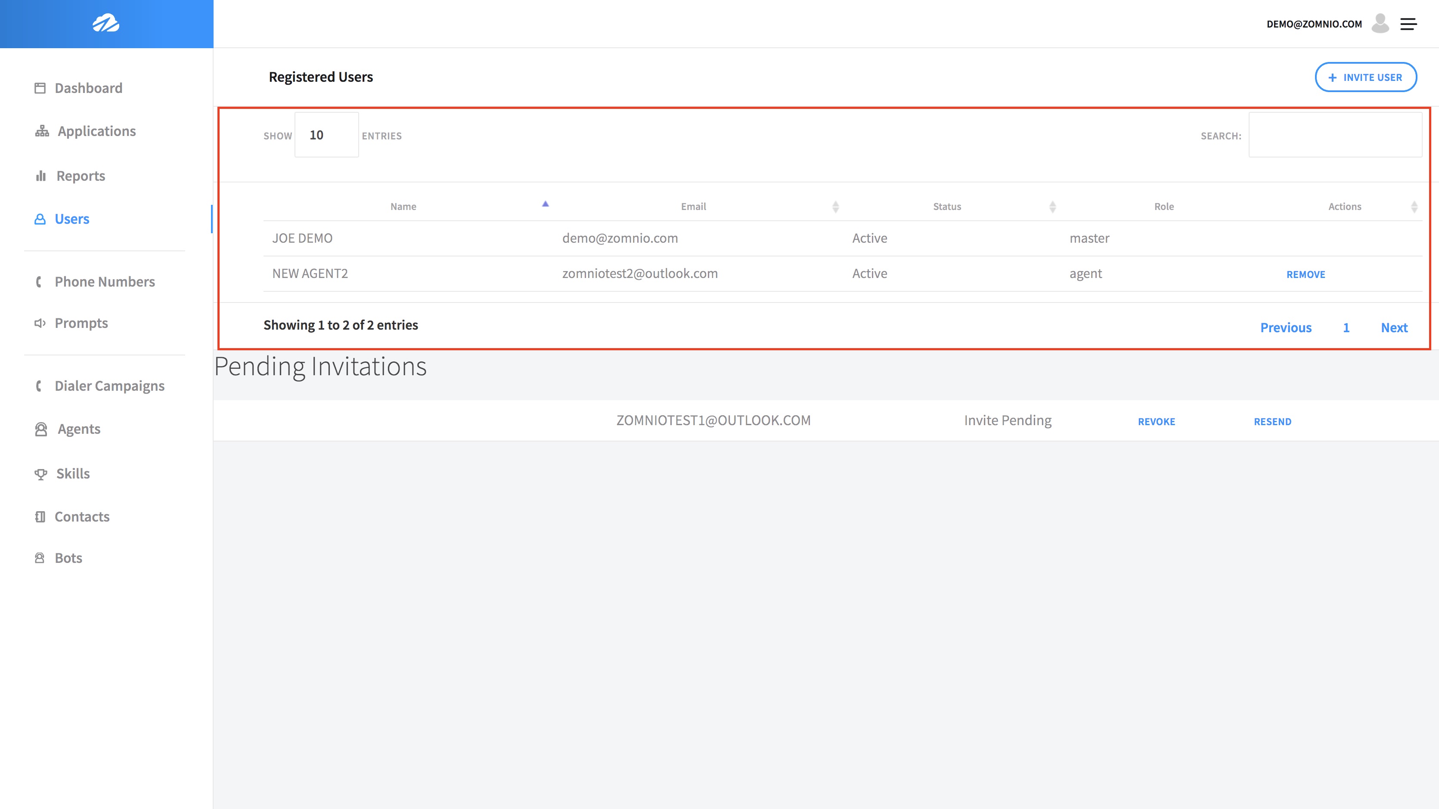Open Phone Numbers section

(105, 281)
